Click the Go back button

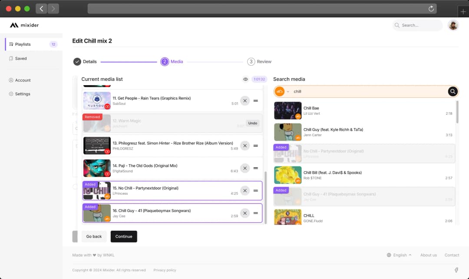tap(94, 236)
